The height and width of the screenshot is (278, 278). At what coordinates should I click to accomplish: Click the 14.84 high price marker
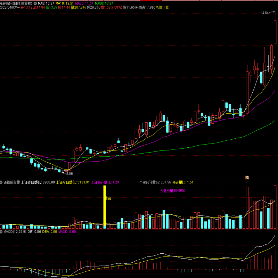pos(264,13)
